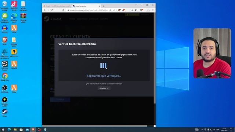Click the Ampliar button in the dialog
This screenshot has height=132, width=235.
(104, 88)
